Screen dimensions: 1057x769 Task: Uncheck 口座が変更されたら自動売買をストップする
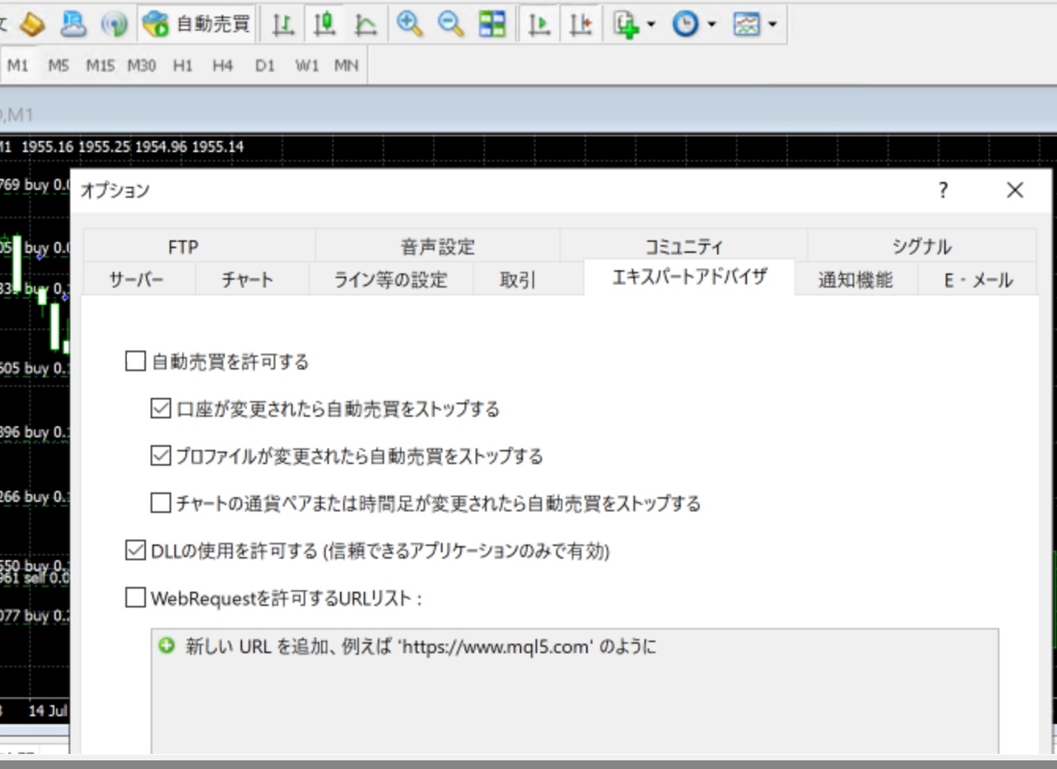(161, 408)
